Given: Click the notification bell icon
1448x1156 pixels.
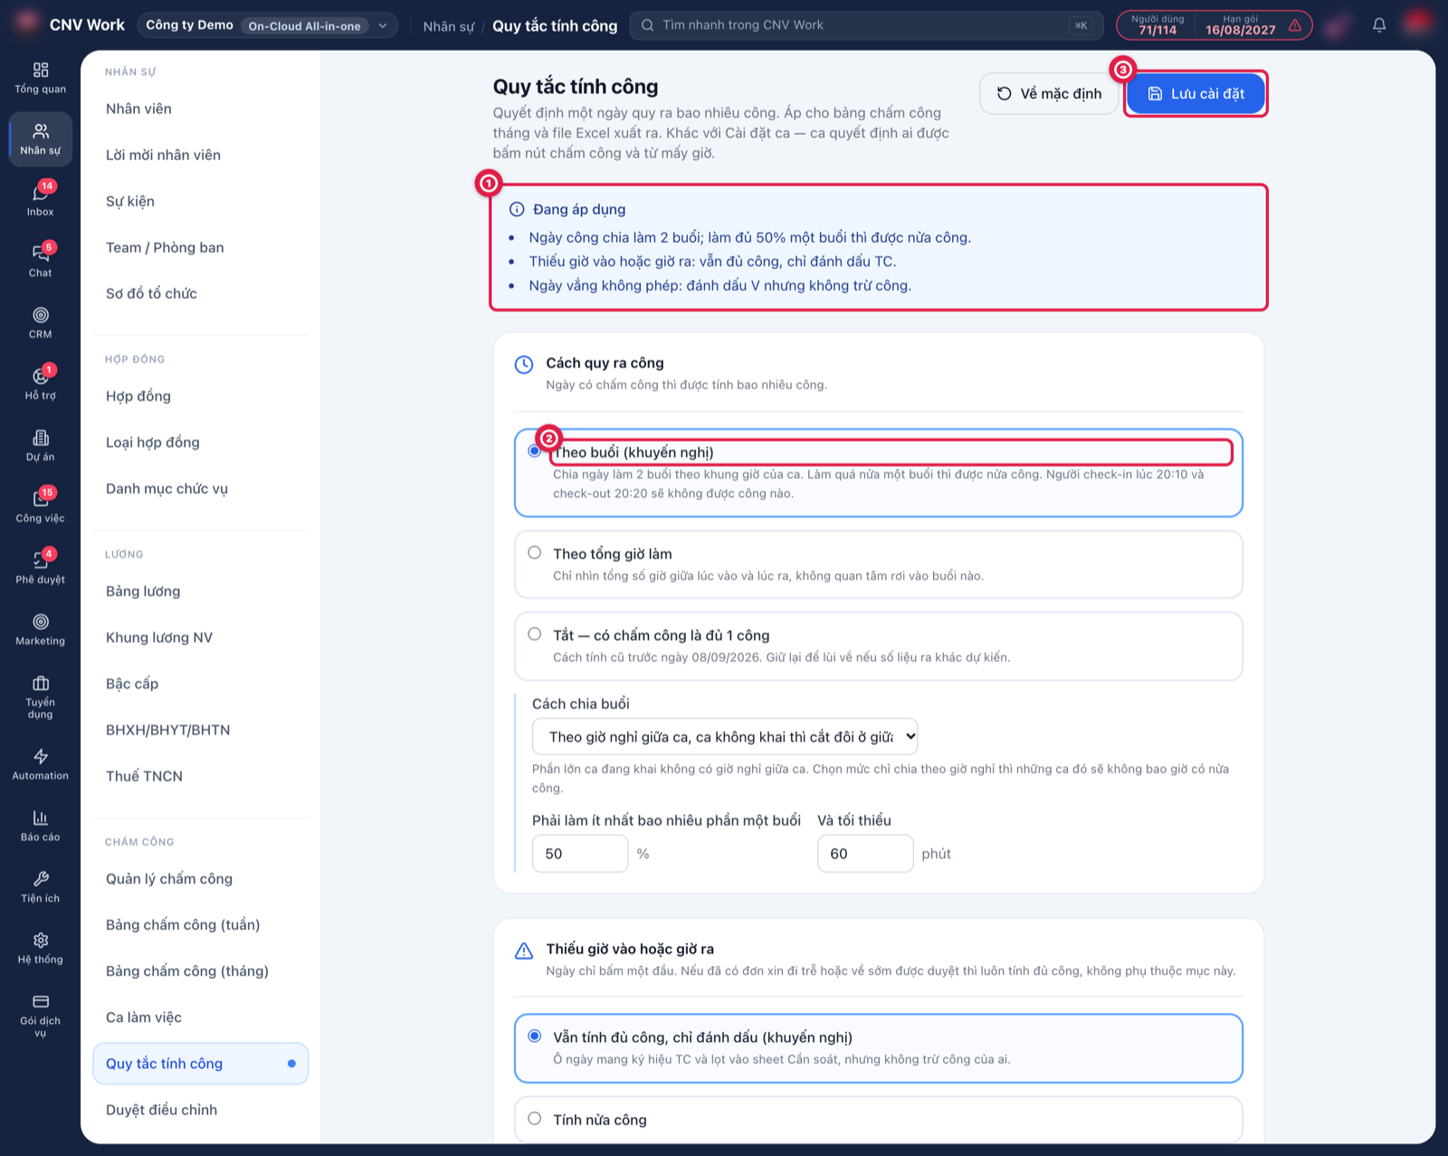Looking at the screenshot, I should pyautogui.click(x=1378, y=25).
